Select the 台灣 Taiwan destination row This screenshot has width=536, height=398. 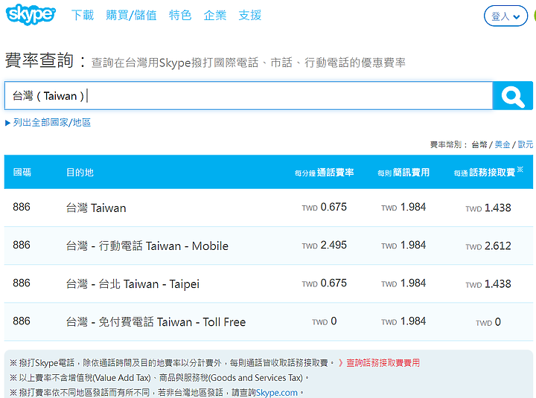click(x=268, y=208)
